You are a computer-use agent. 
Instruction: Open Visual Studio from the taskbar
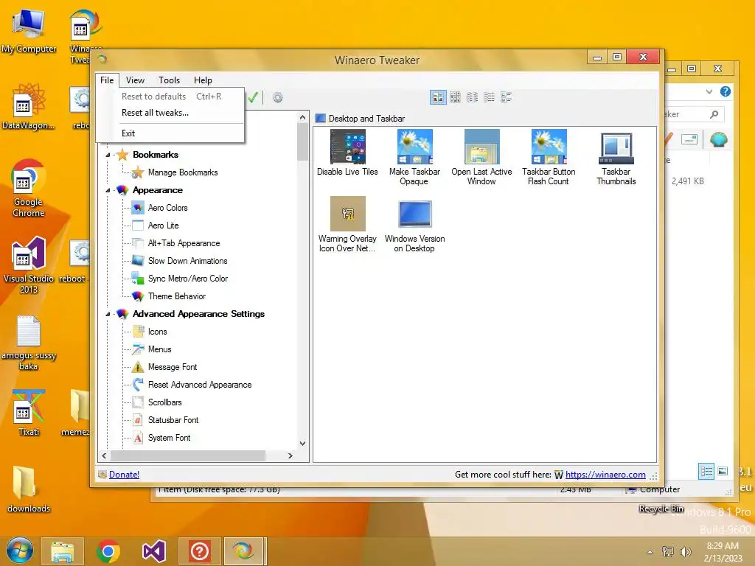click(154, 551)
